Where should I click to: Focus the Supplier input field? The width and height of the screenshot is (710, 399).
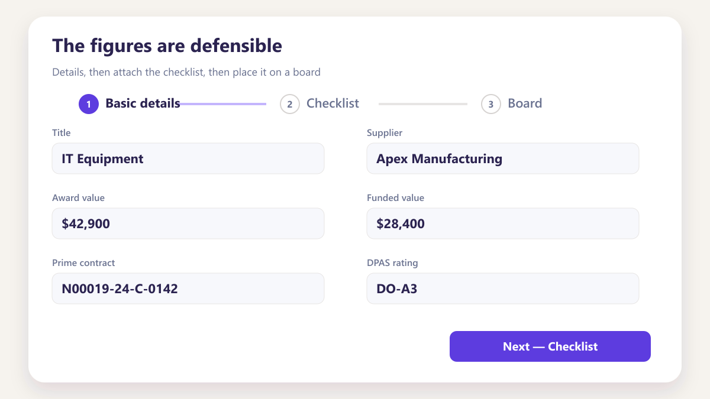click(503, 158)
